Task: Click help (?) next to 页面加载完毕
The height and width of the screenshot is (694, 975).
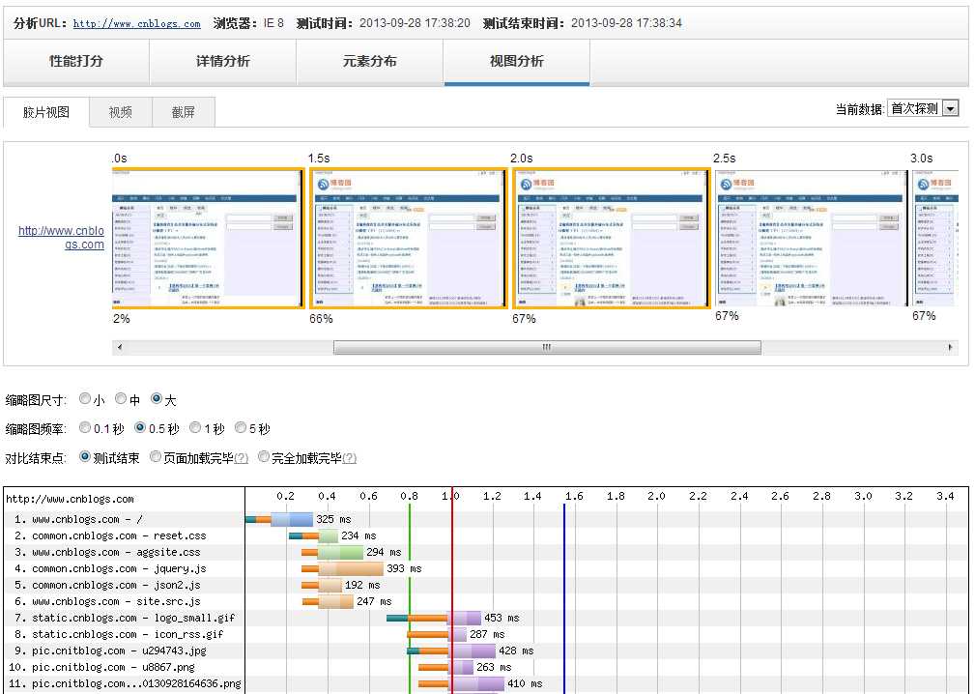Action: coord(242,459)
